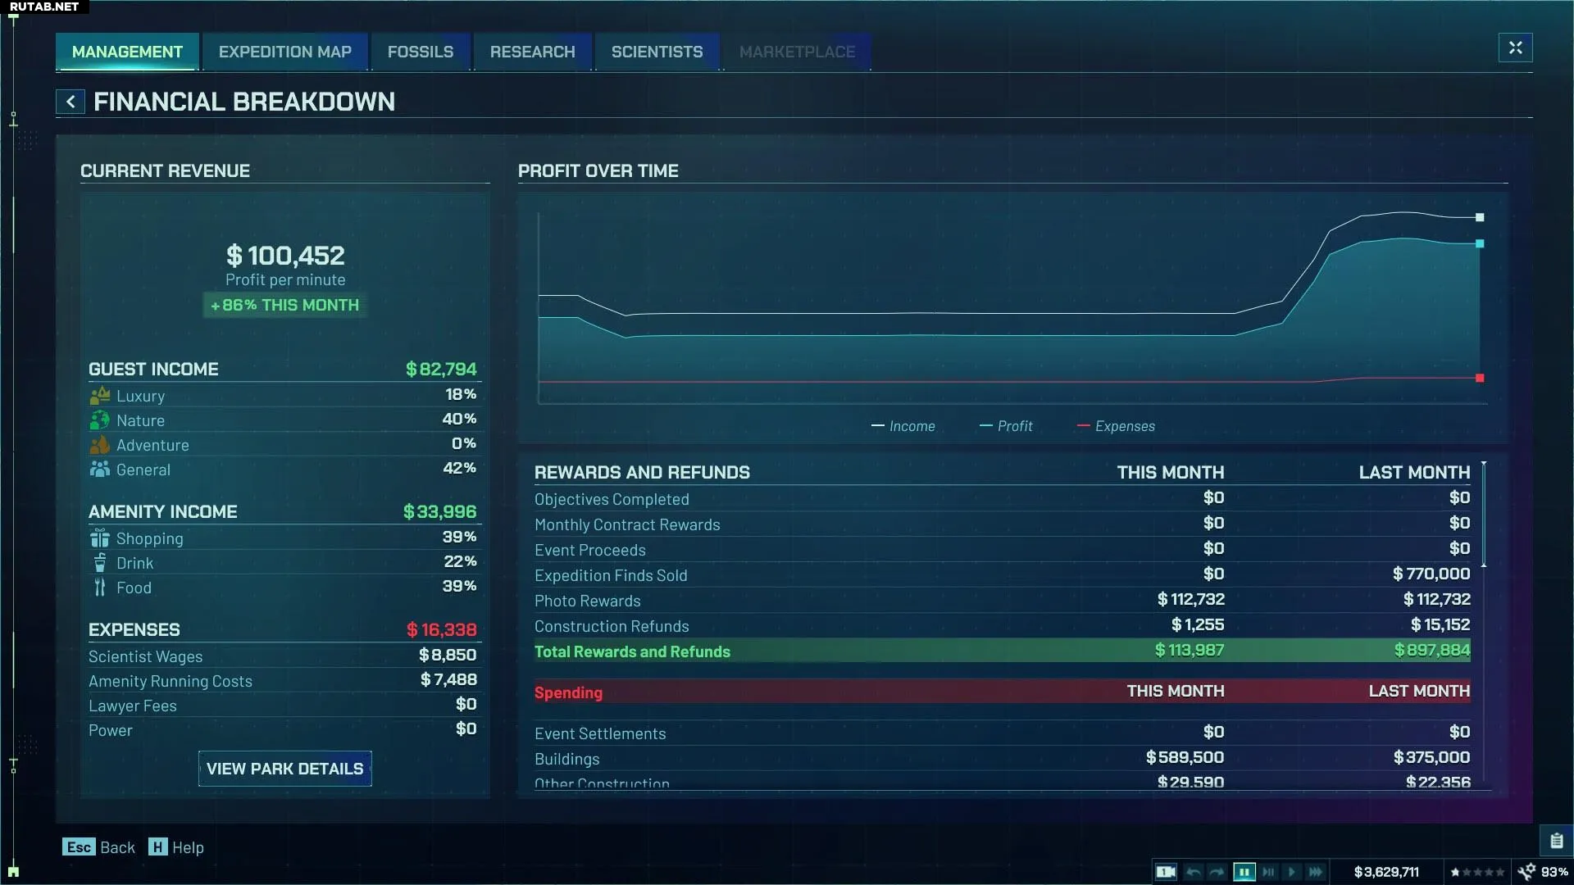
Task: Open the Scientists tab
Action: pyautogui.click(x=657, y=52)
